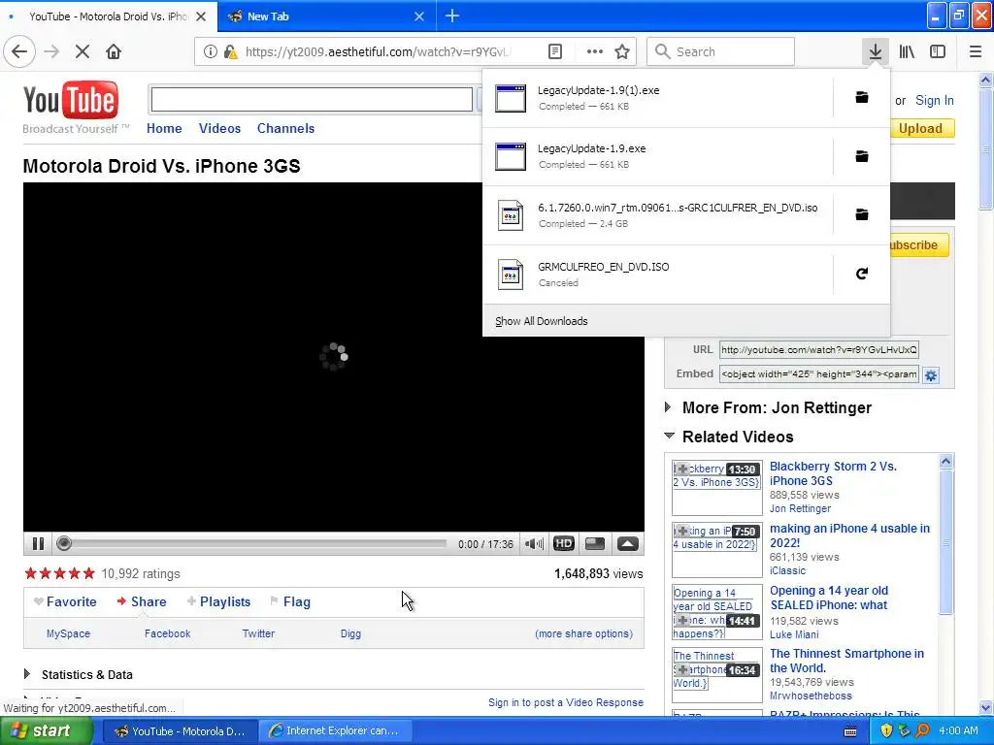Add 'making an iPhone 4 usable' to queue
Viewport: 994px width, 745px height.
coord(681,532)
